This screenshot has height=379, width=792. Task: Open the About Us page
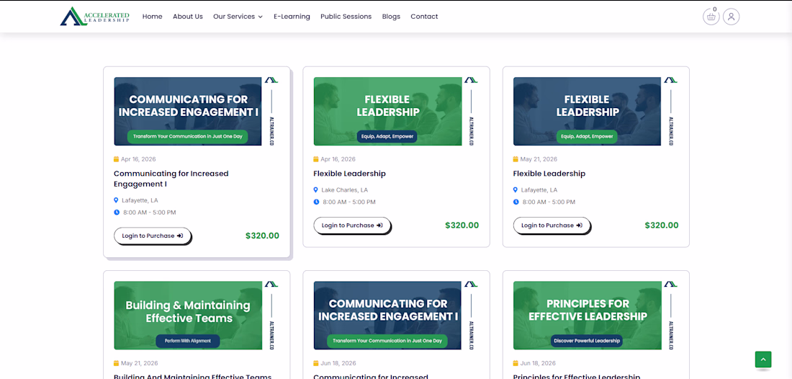[187, 16]
